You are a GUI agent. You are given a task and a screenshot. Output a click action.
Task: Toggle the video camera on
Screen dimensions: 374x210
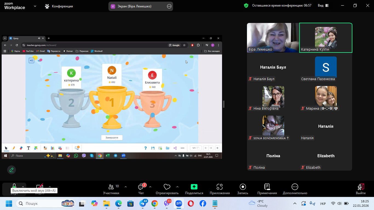pos(40,187)
